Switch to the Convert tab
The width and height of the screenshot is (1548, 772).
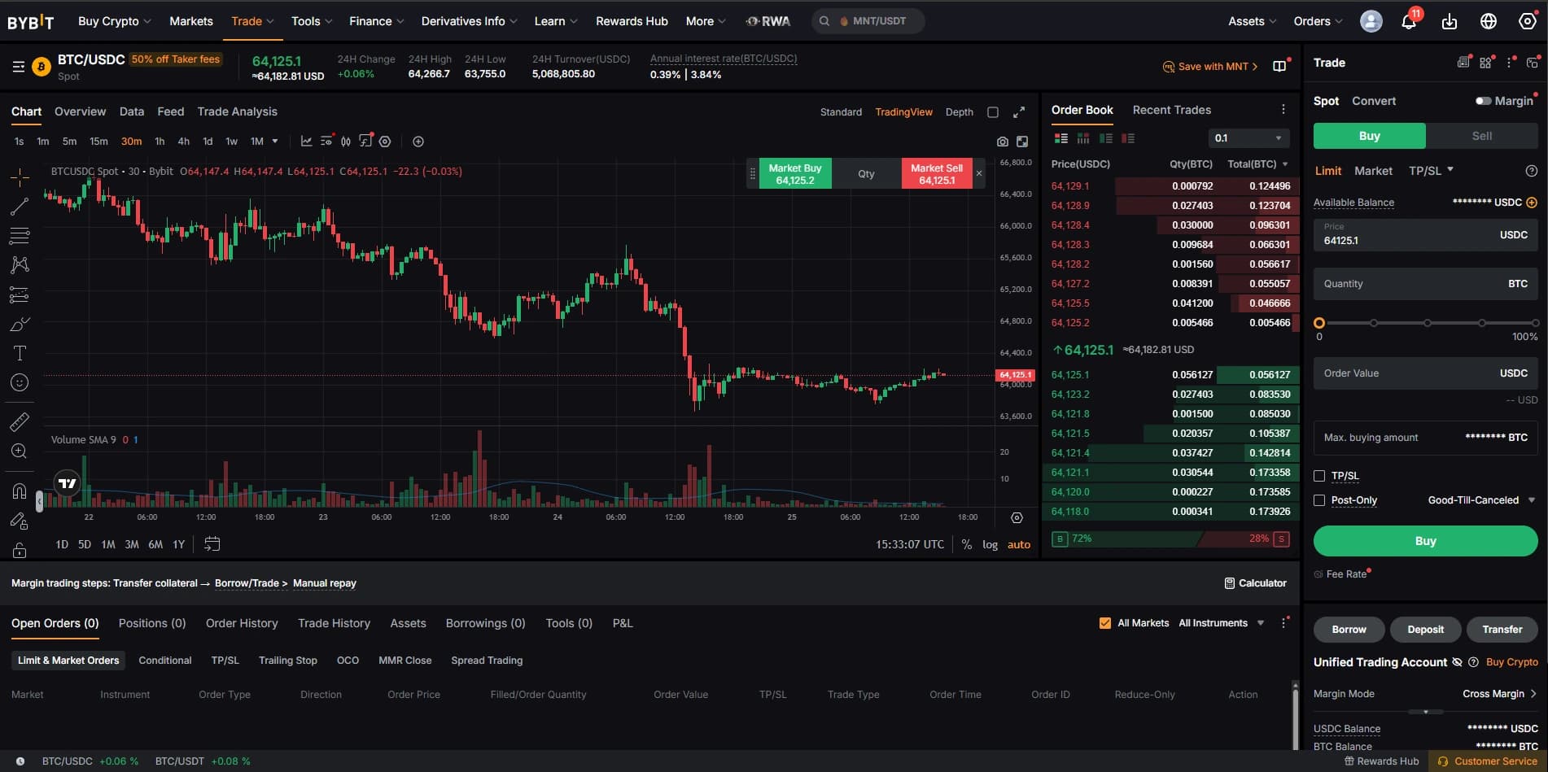point(1374,101)
